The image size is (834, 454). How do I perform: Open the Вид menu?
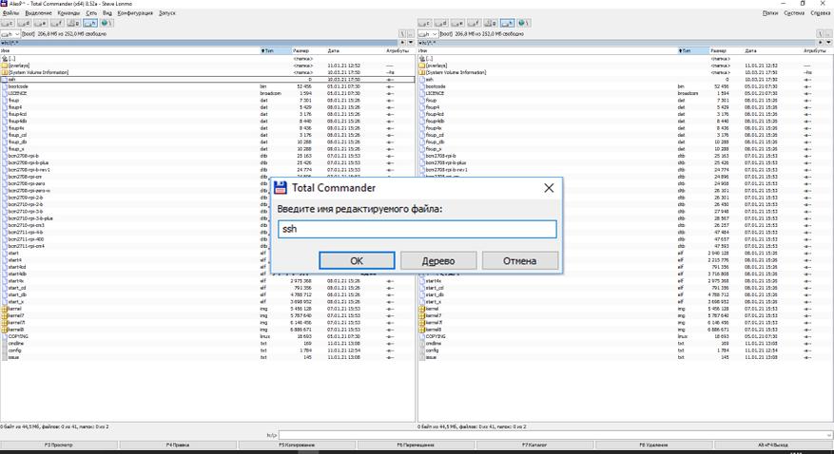(107, 12)
